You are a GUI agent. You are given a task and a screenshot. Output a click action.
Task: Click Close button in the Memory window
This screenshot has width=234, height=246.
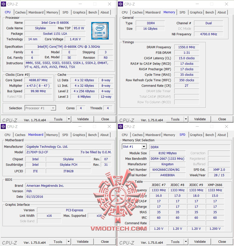coord(222,119)
